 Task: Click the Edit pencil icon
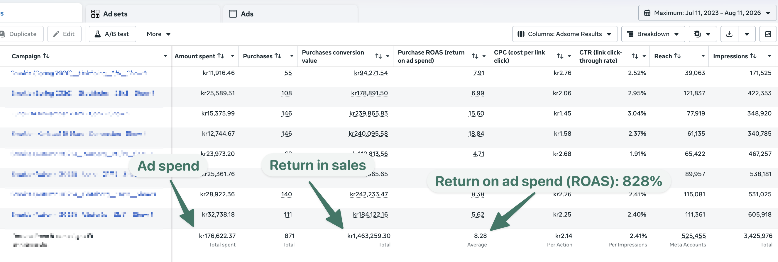pos(56,34)
